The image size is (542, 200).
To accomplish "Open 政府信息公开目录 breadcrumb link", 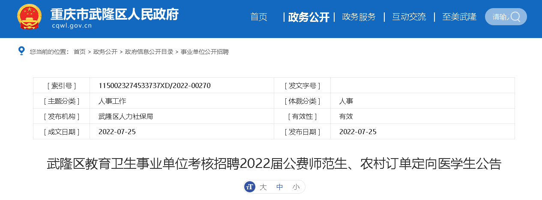I will [x=149, y=52].
